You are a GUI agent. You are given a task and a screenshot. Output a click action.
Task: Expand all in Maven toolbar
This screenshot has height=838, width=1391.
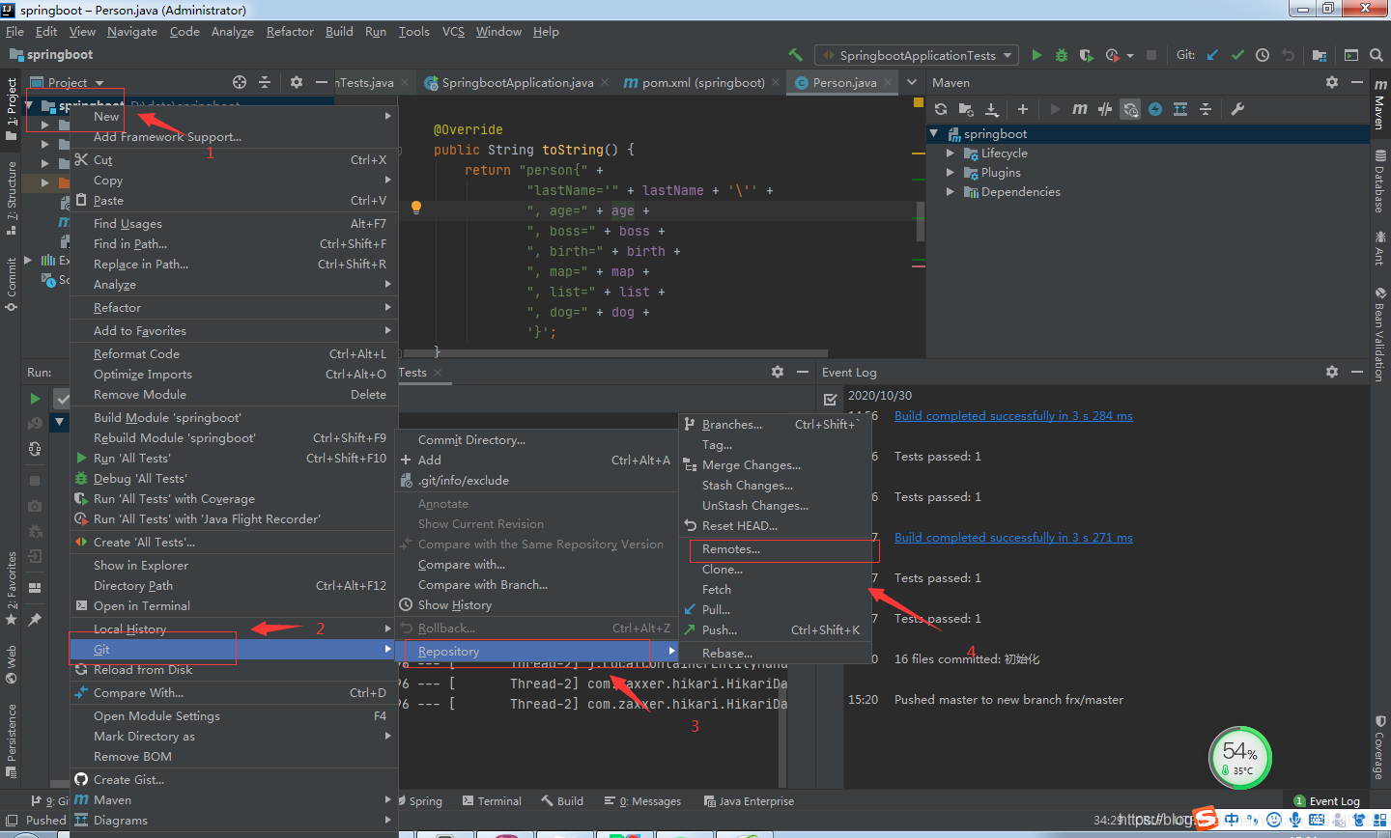point(1180,109)
